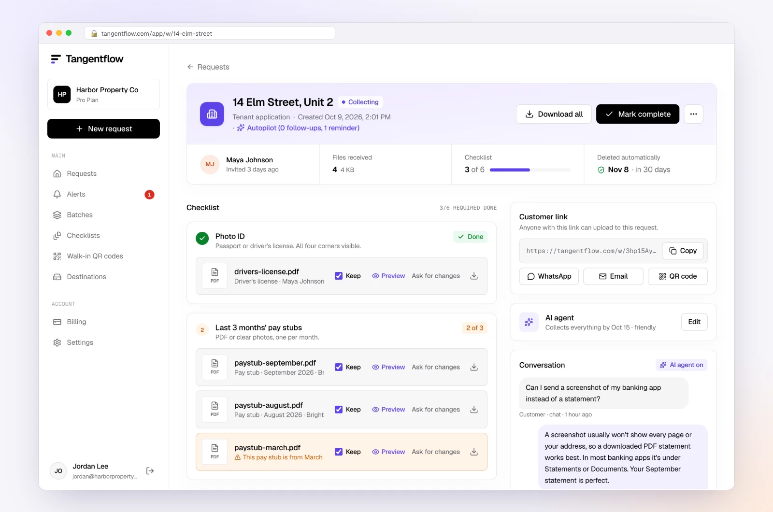Click Download all button
This screenshot has height=512, width=773.
(554, 114)
